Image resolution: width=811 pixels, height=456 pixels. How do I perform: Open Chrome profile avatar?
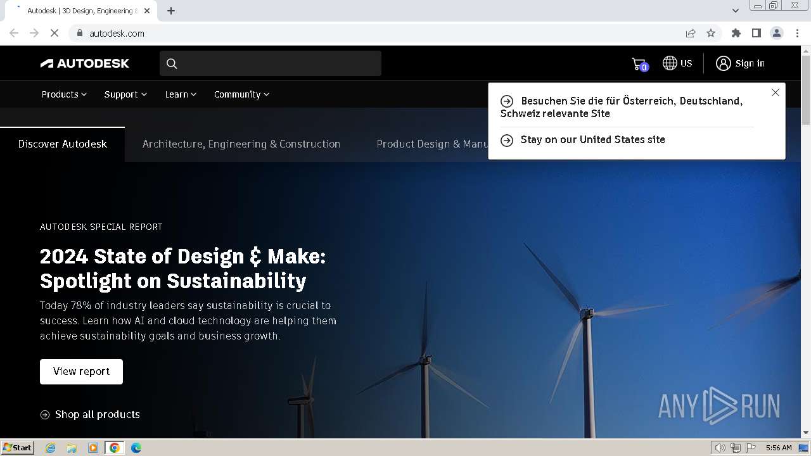point(777,33)
